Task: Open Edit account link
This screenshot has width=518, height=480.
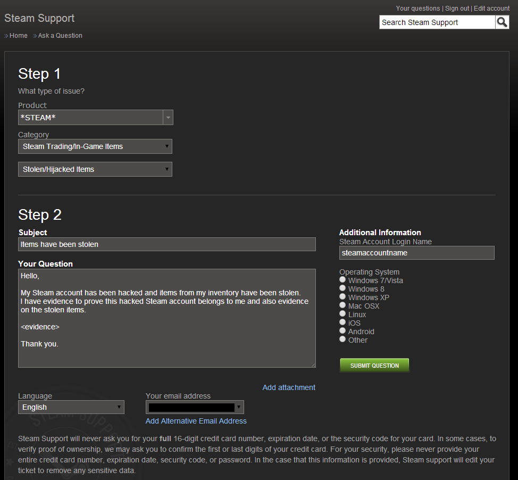Action: click(491, 9)
